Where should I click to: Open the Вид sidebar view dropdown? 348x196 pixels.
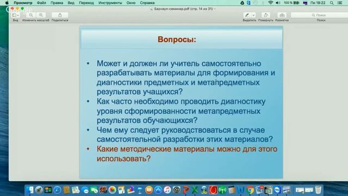click(x=15, y=15)
